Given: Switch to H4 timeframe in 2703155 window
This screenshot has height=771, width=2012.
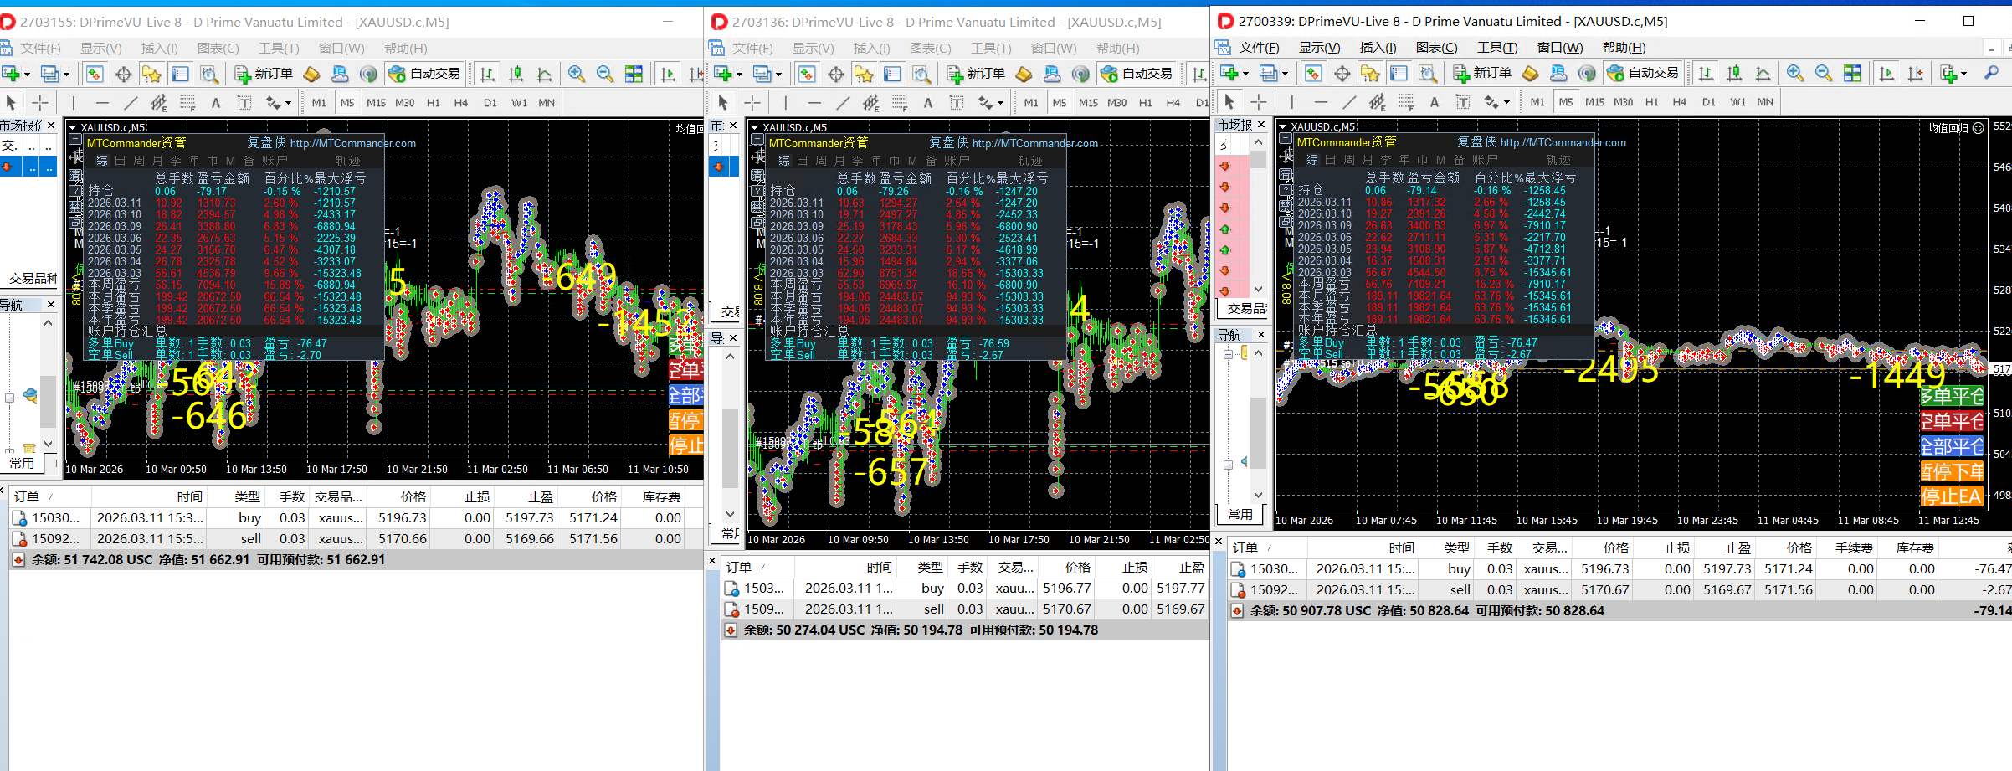Looking at the screenshot, I should coord(461,103).
